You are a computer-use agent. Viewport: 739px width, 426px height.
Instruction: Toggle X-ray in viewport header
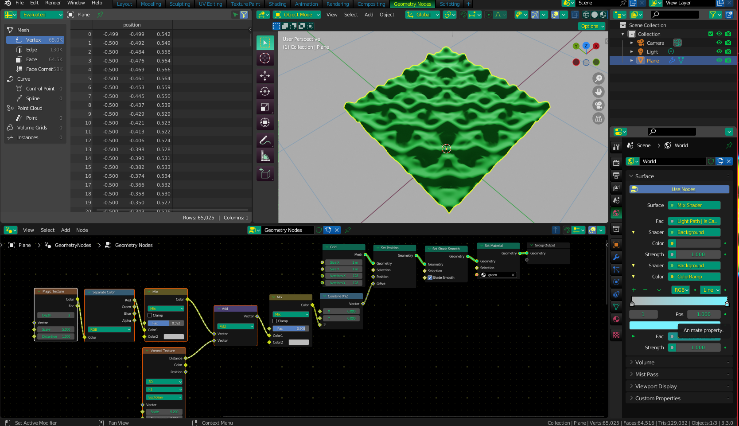click(575, 15)
